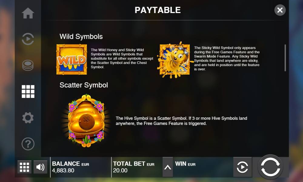Go to the home icon in sidebar

click(28, 13)
